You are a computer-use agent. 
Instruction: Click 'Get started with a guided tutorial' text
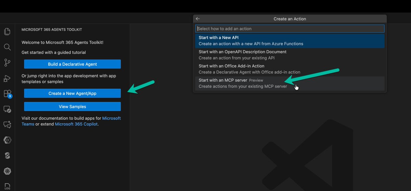tap(54, 52)
